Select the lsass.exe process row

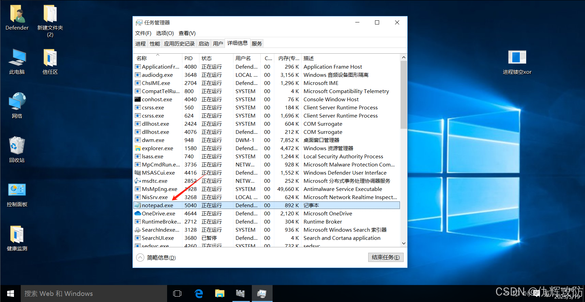coord(266,156)
